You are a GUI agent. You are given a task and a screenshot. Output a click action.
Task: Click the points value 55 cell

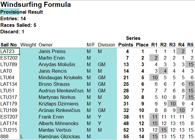point(126,136)
